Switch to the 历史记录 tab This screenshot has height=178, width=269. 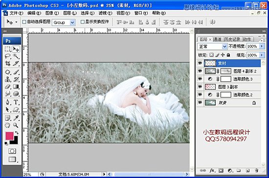click(x=232, y=40)
